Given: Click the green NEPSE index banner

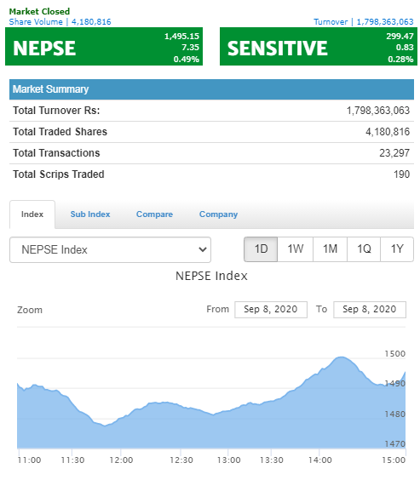Looking at the screenshot, I should 104,47.
